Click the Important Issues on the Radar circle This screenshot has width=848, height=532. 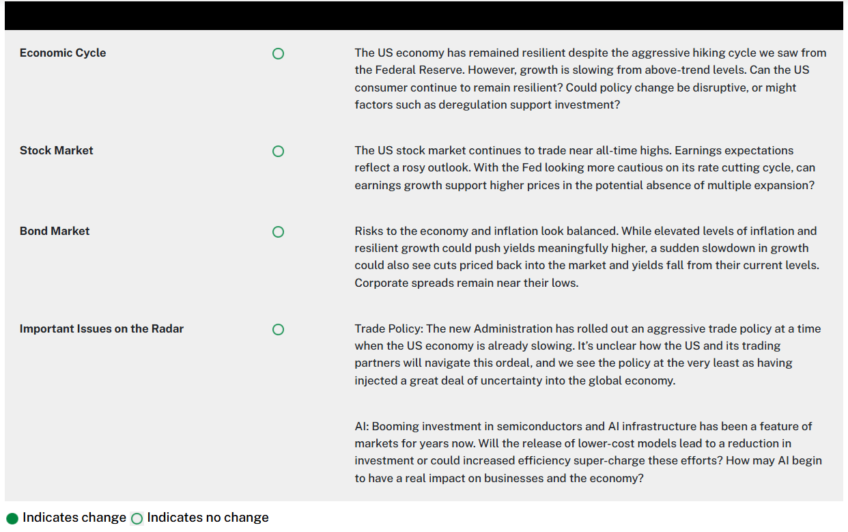point(278,329)
